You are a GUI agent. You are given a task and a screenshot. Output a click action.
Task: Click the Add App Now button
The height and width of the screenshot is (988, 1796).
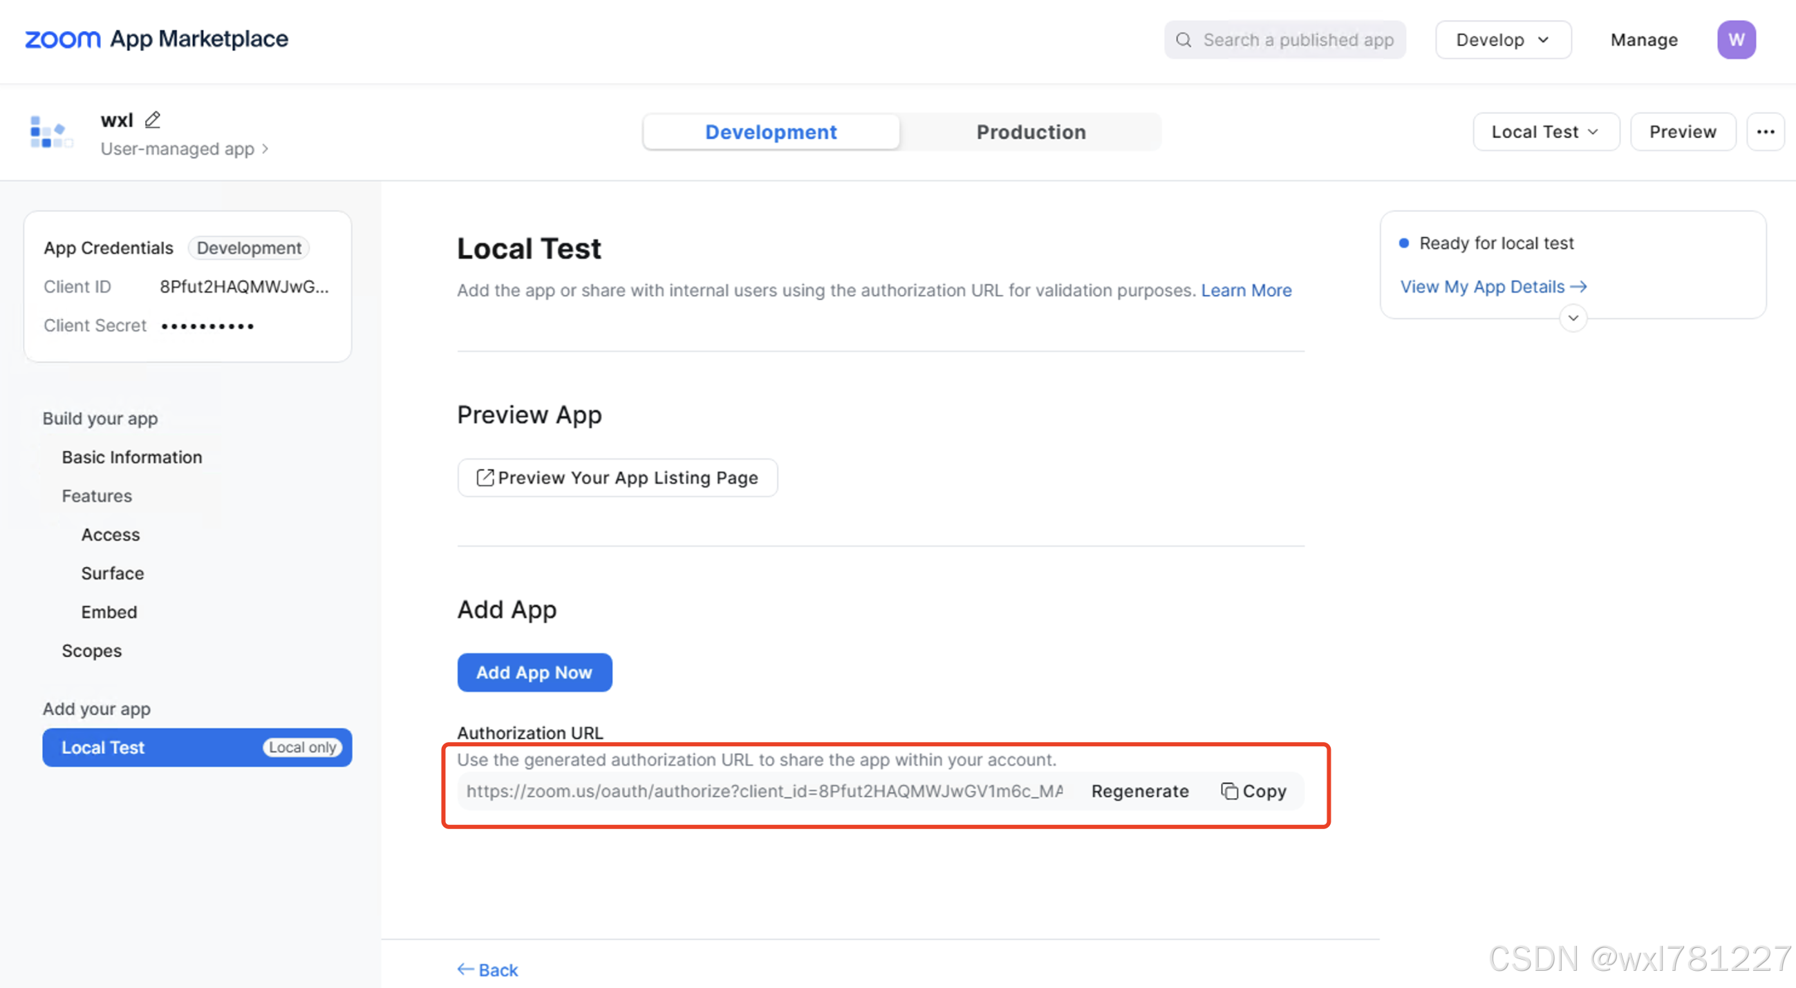534,672
